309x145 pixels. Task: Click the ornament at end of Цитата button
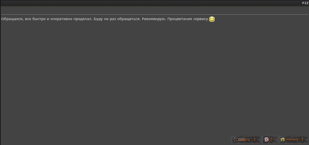[255, 140]
